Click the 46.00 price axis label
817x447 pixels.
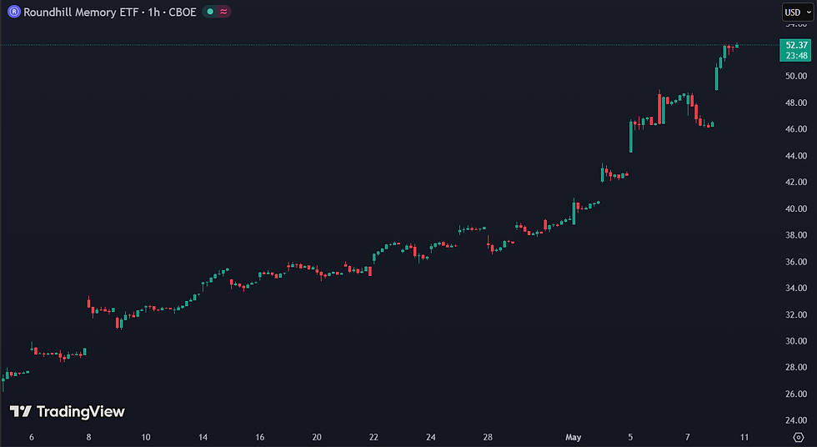(796, 128)
